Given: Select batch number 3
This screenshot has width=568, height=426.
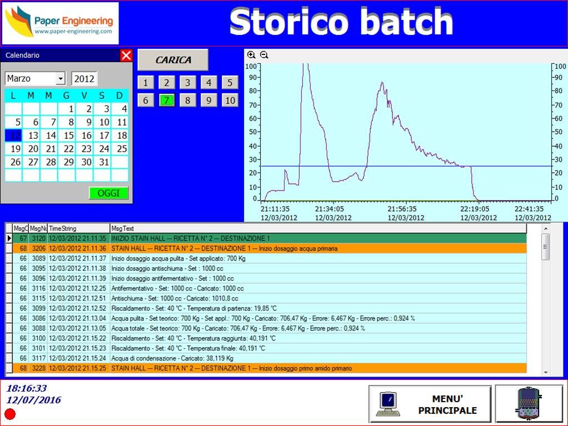Looking at the screenshot, I should 187,83.
